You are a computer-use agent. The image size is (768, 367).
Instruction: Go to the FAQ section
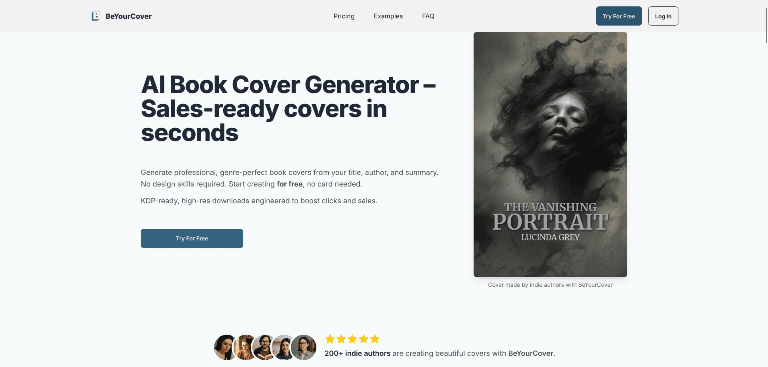click(x=428, y=16)
